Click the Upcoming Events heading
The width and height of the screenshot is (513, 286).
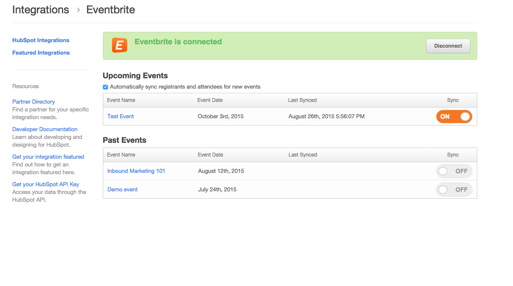point(135,76)
